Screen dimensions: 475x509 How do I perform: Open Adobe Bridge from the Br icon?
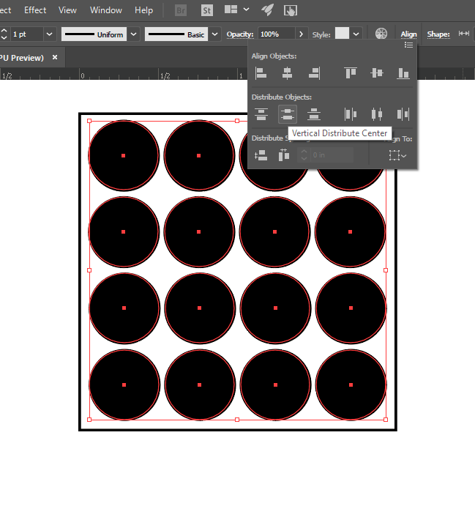point(180,10)
